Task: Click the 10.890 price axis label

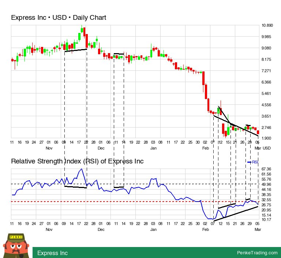Action: (267, 25)
